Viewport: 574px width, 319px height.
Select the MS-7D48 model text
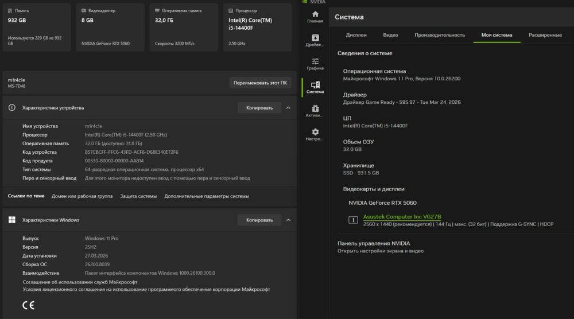tap(17, 86)
